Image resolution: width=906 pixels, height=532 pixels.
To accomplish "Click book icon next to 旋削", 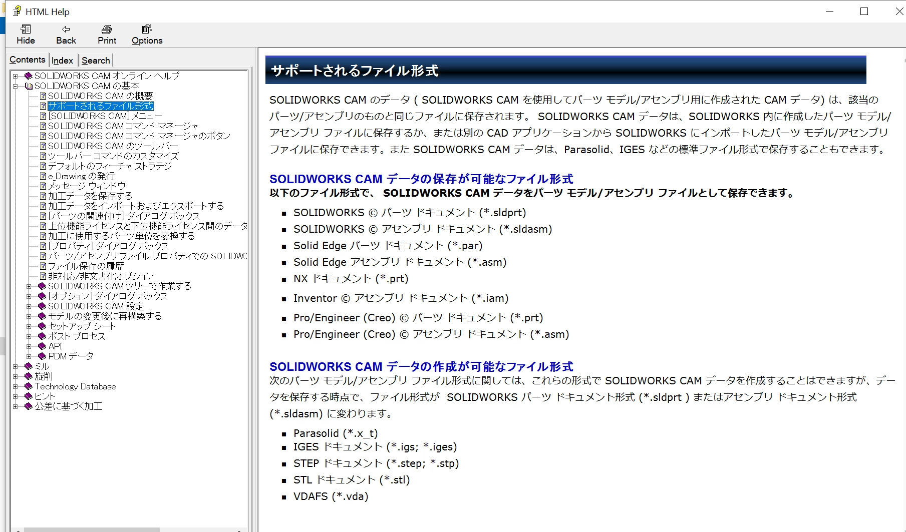I will 29,376.
